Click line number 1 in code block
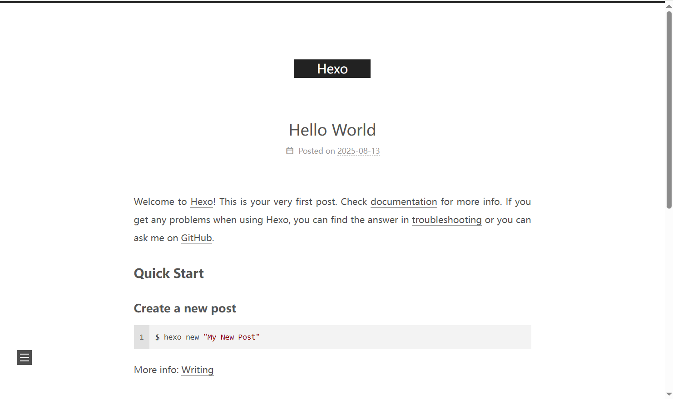 [x=142, y=337]
